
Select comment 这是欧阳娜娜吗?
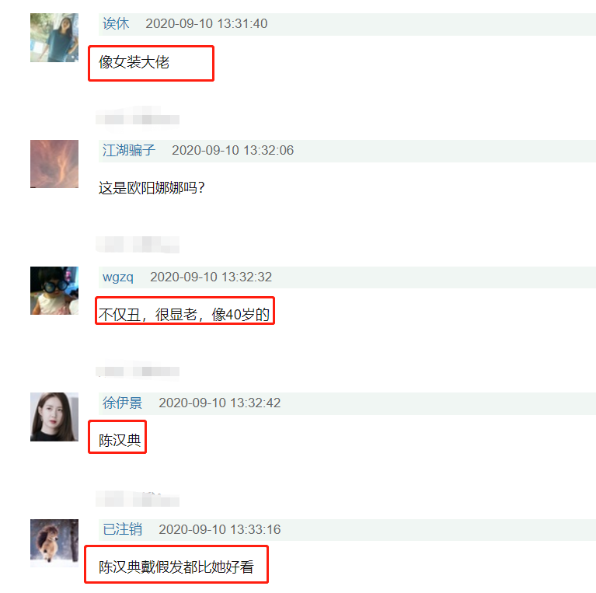[x=152, y=188]
